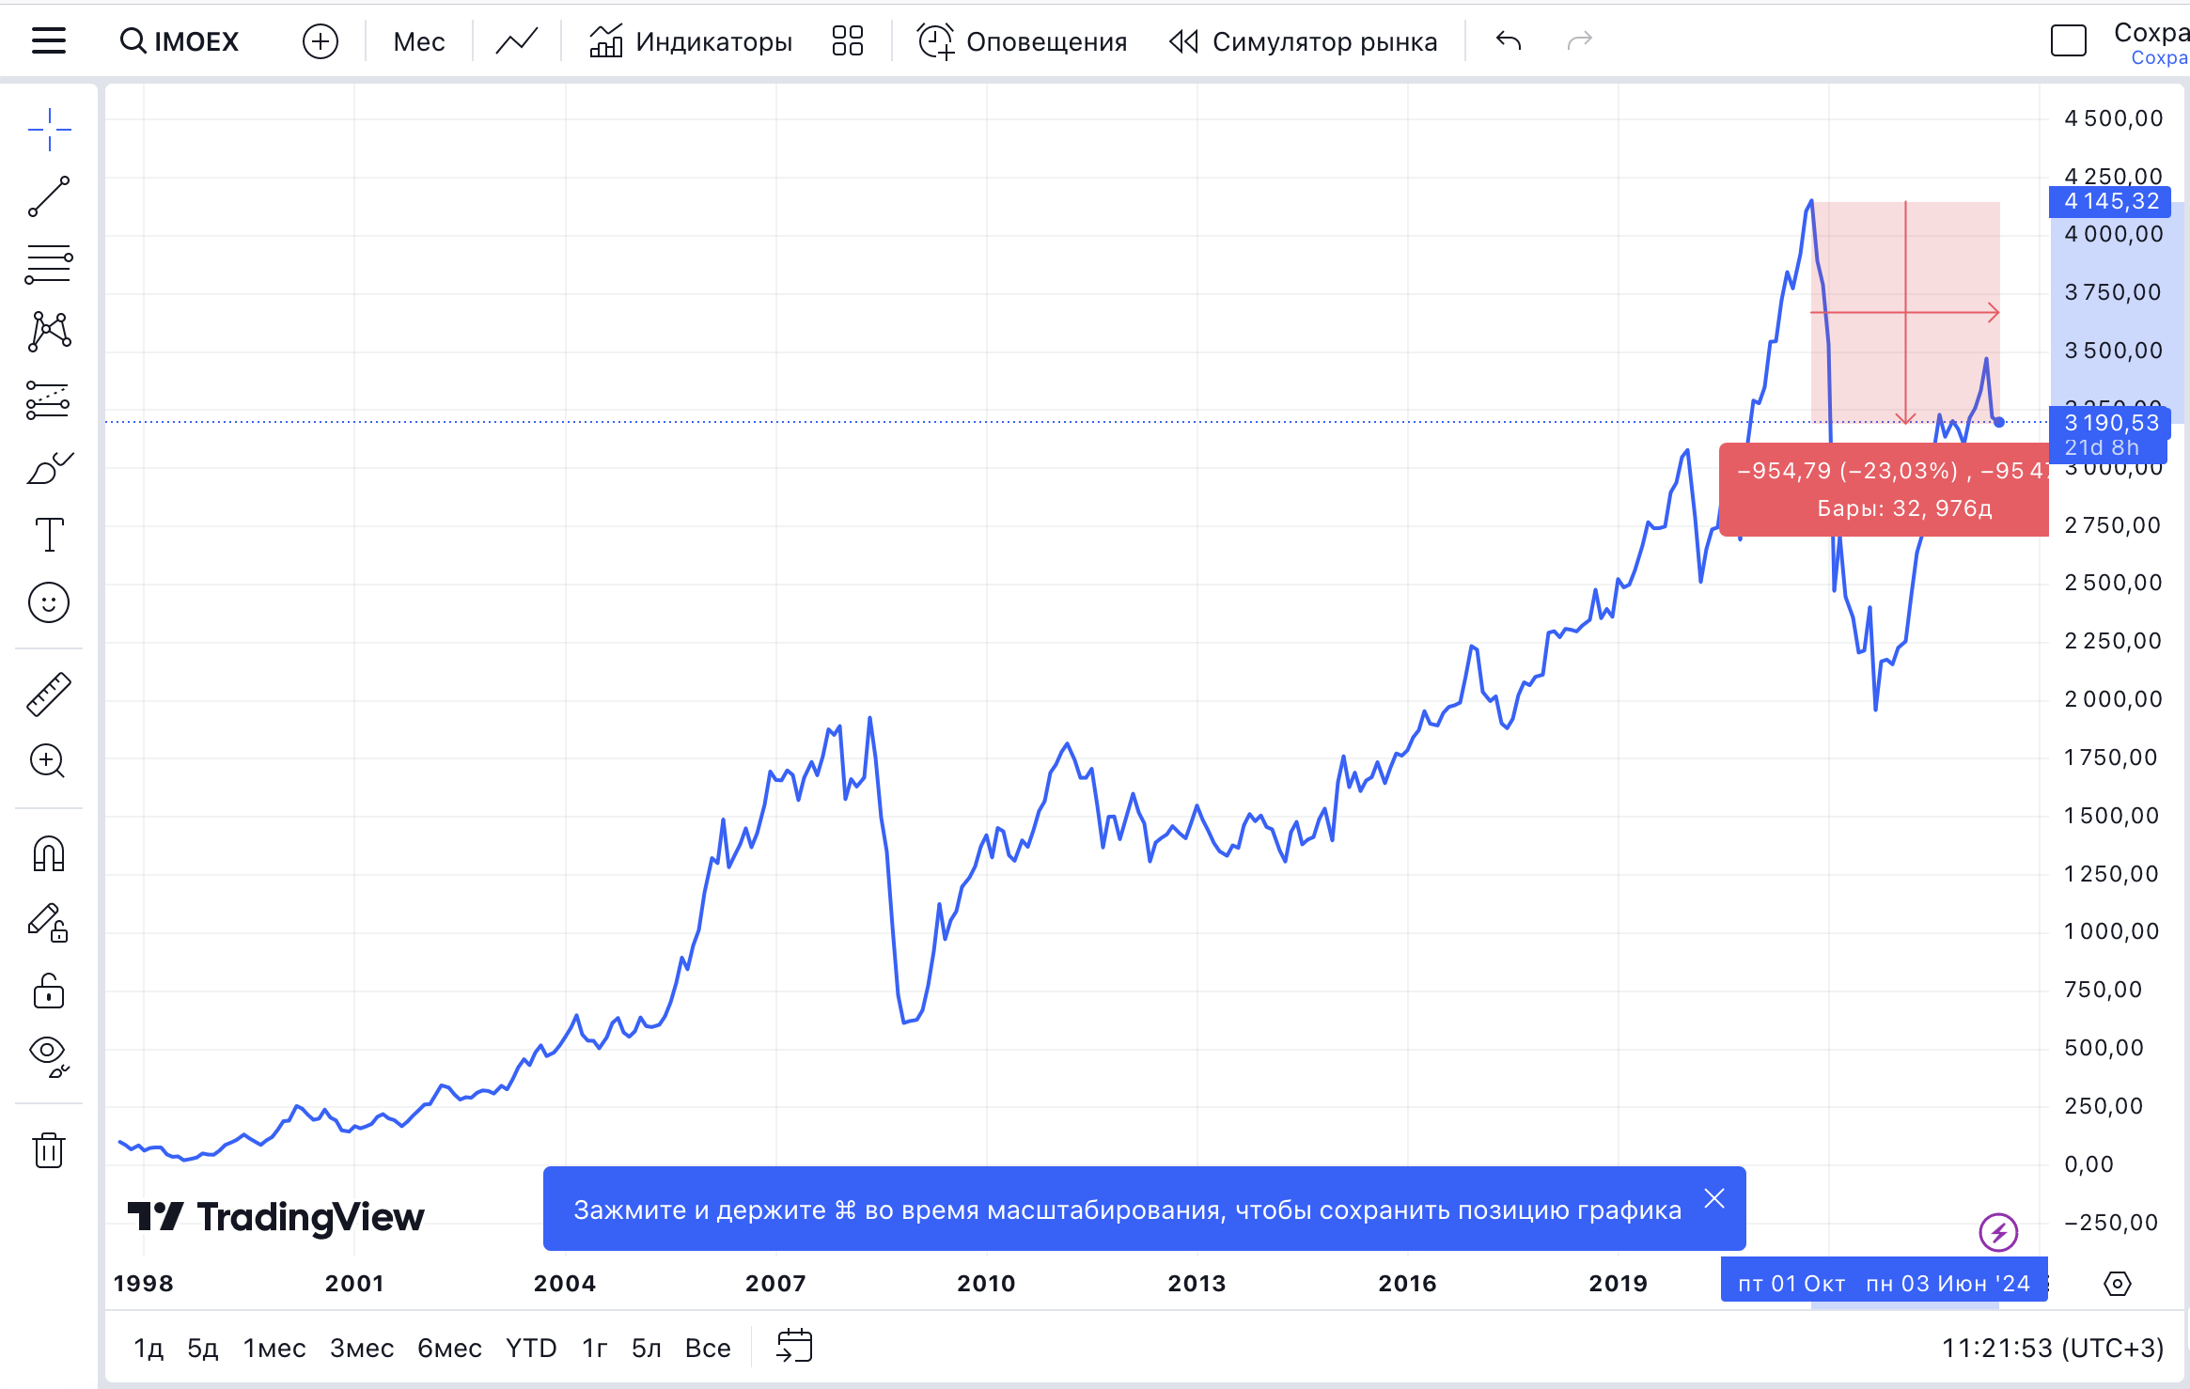The image size is (2190, 1389).
Task: Delete drawings with the trash icon
Action: point(49,1149)
